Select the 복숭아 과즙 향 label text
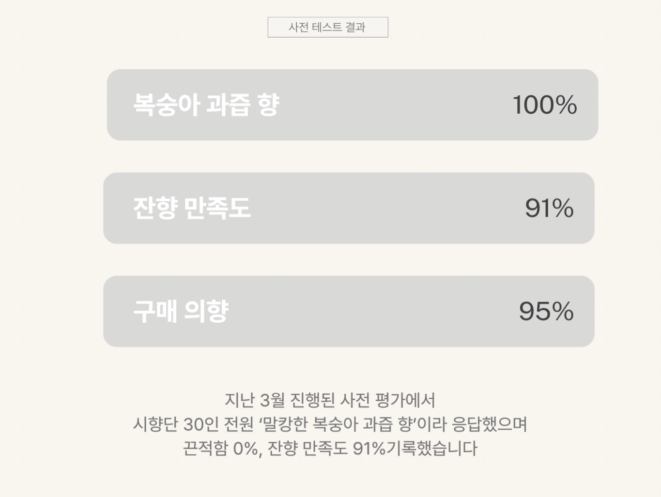This screenshot has height=497, width=661. 206,105
